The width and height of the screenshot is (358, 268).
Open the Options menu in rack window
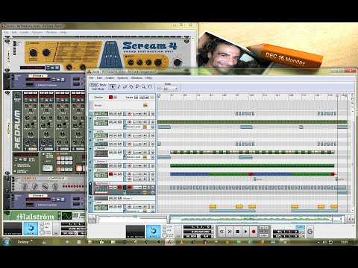(x=37, y=32)
